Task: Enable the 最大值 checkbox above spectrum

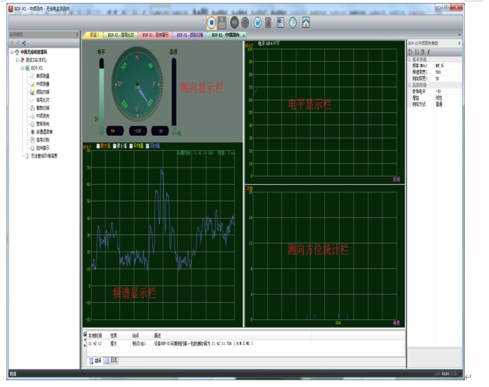Action: coord(98,146)
